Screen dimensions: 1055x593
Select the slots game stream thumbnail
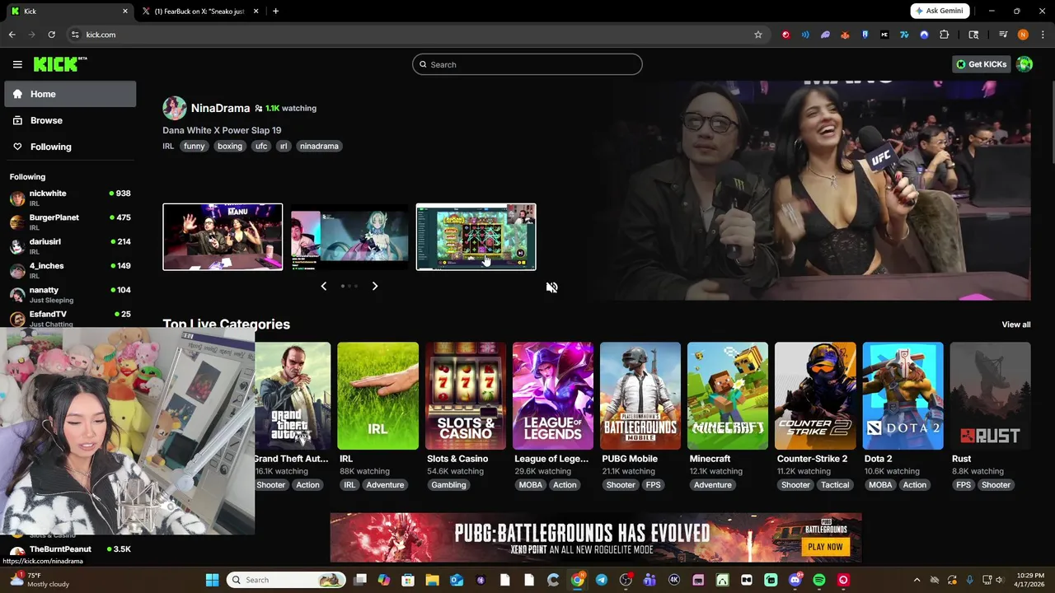point(476,237)
